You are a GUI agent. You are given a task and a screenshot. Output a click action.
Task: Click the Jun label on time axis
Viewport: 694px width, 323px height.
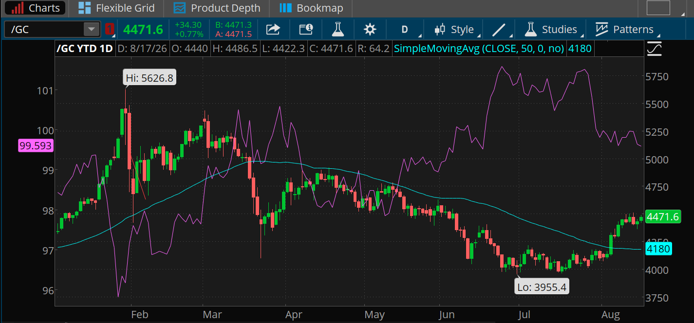(448, 315)
